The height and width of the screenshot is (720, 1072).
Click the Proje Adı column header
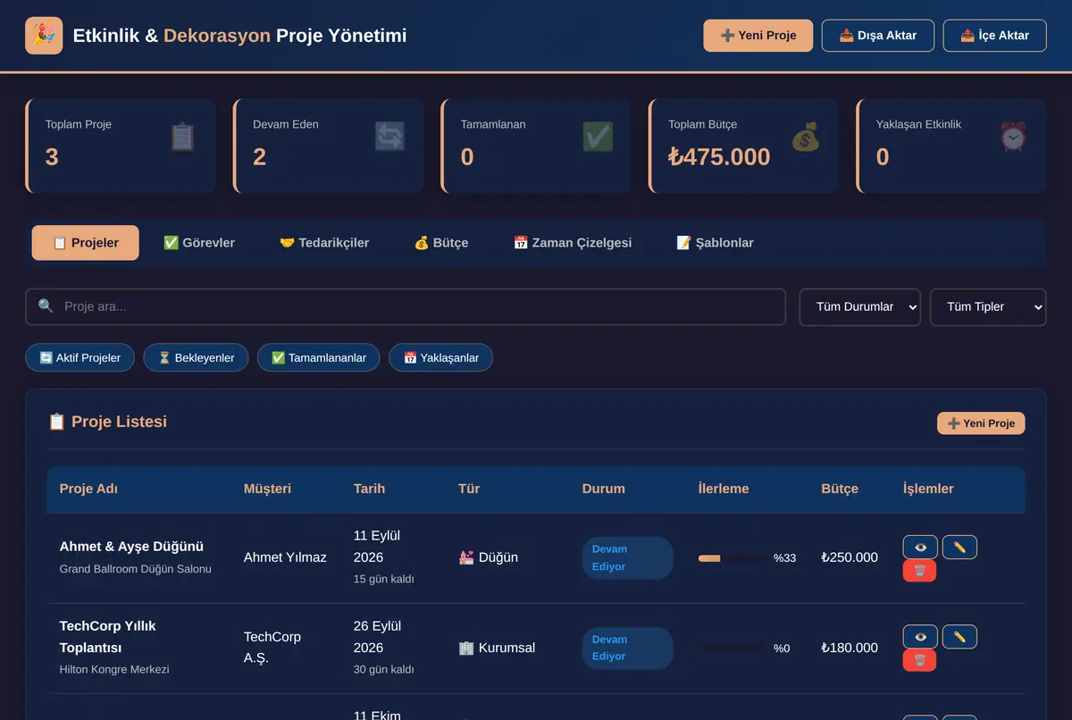(88, 489)
